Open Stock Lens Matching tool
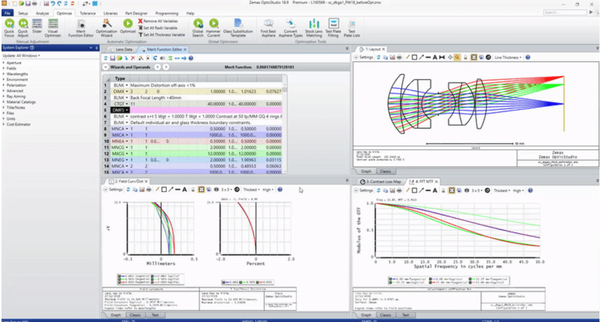 314,28
